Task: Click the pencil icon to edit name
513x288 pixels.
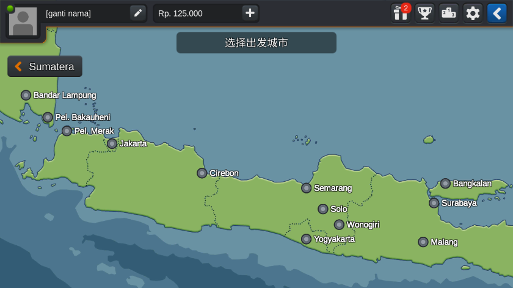Action: pos(138,13)
